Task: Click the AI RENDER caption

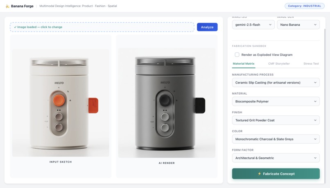Action: pos(167,163)
